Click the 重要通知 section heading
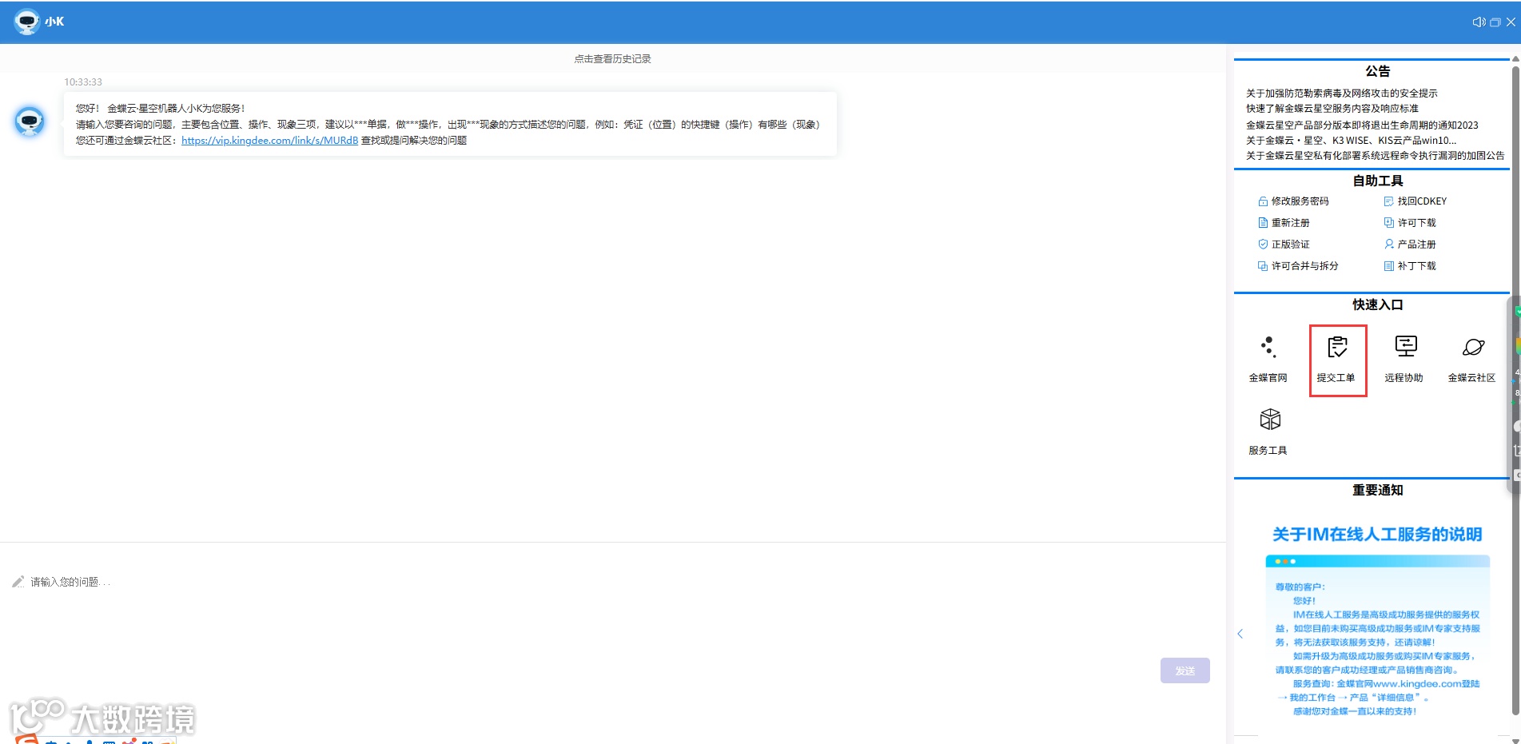The image size is (1521, 744). tap(1377, 490)
